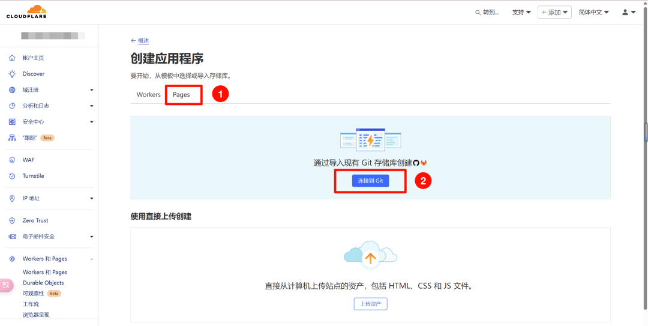Click the Cloudflare logo
Viewport: 648px width, 326px height.
coord(26,11)
